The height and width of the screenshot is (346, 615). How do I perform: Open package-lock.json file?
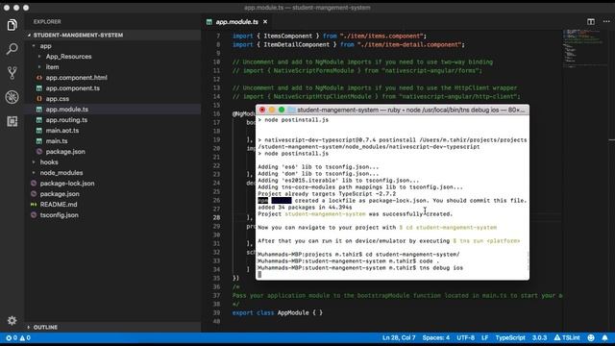click(x=67, y=184)
